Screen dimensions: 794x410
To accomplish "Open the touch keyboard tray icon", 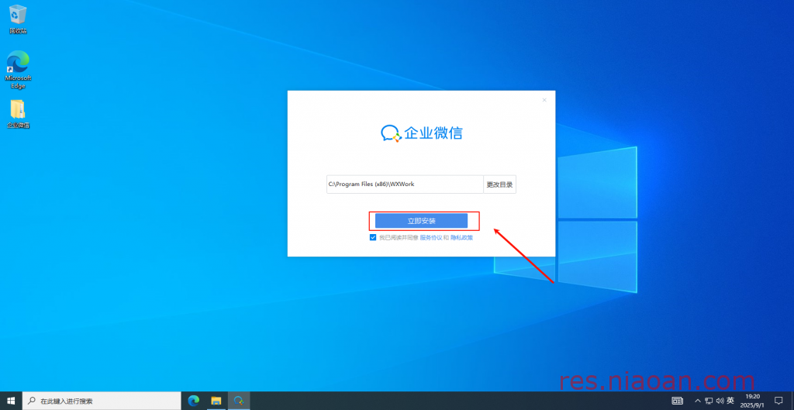I will coord(677,401).
